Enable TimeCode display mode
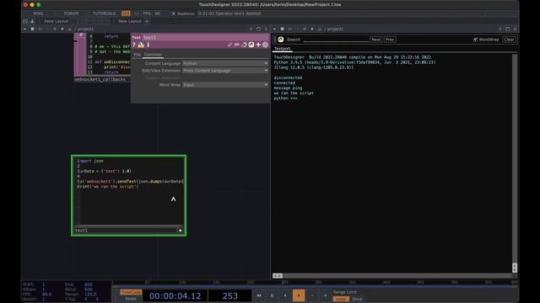The width and height of the screenshot is (540, 303). point(131,292)
